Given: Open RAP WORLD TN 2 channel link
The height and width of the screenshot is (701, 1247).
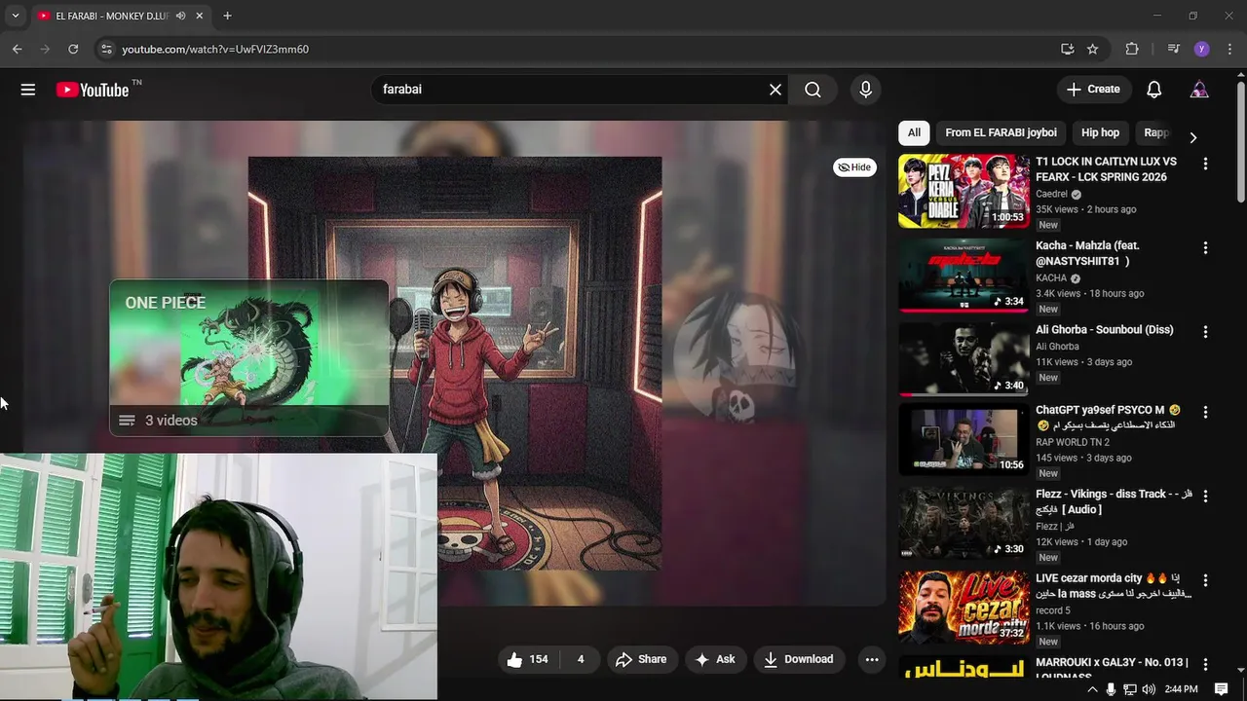Looking at the screenshot, I should pos(1073,442).
